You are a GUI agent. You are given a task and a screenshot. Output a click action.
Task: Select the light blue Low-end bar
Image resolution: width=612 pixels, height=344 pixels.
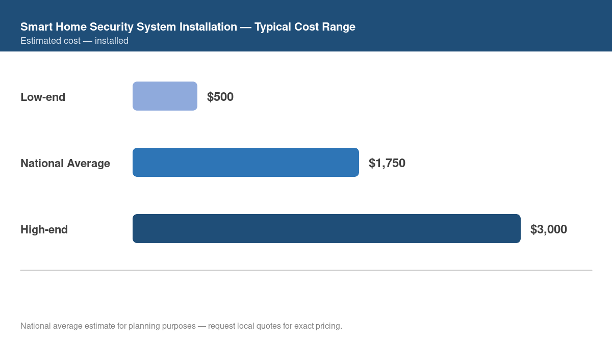165,96
